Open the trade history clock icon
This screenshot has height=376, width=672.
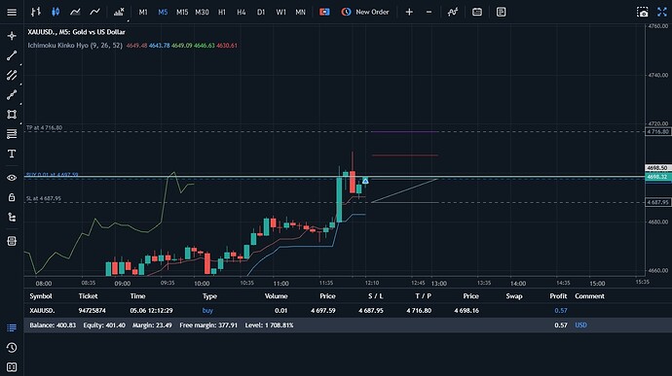point(12,348)
